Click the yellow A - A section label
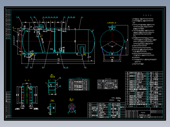The image size is (170, 127). click(x=27, y=80)
